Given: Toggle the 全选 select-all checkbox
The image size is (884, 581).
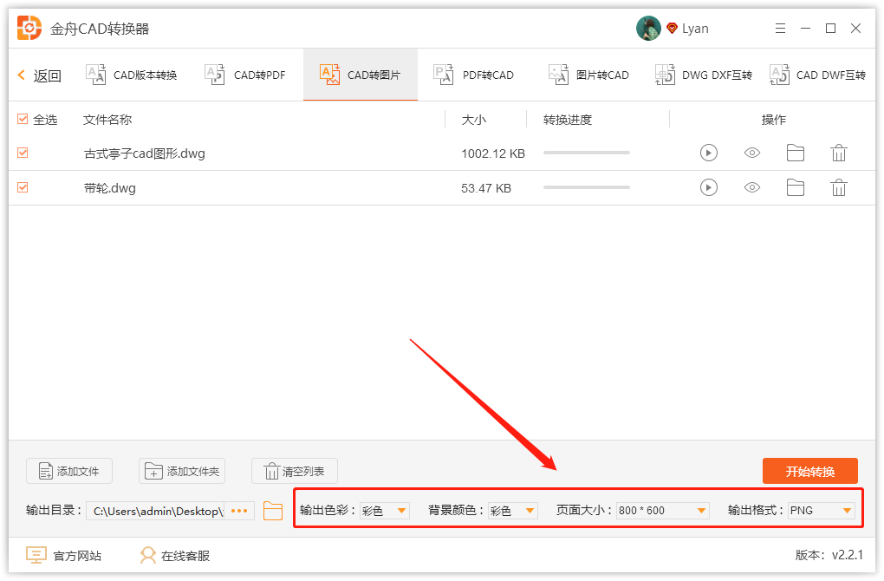Looking at the screenshot, I should coord(22,120).
